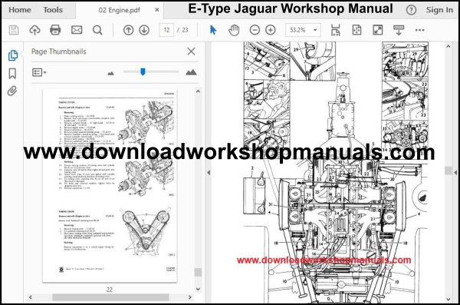This screenshot has height=305, width=460.
Task: Open the 53.2% zoom level dropdown
Action: (303, 30)
